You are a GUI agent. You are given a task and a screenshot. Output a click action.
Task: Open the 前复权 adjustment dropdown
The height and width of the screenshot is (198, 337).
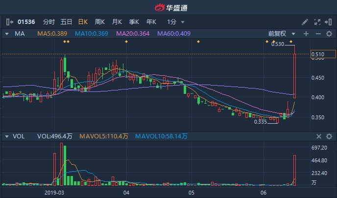tap(282, 34)
